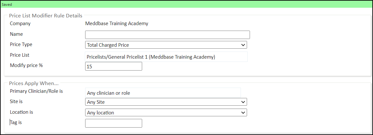
Task: Click the green Saved status banner
Action: tap(186, 5)
